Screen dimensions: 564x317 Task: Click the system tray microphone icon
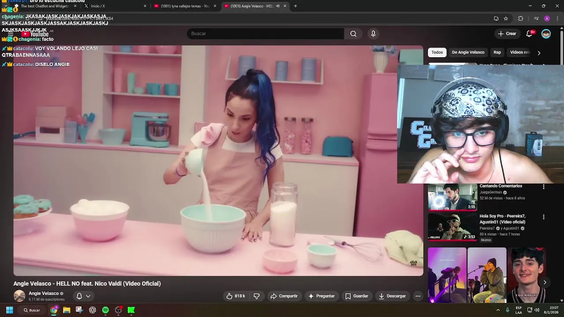click(508, 310)
